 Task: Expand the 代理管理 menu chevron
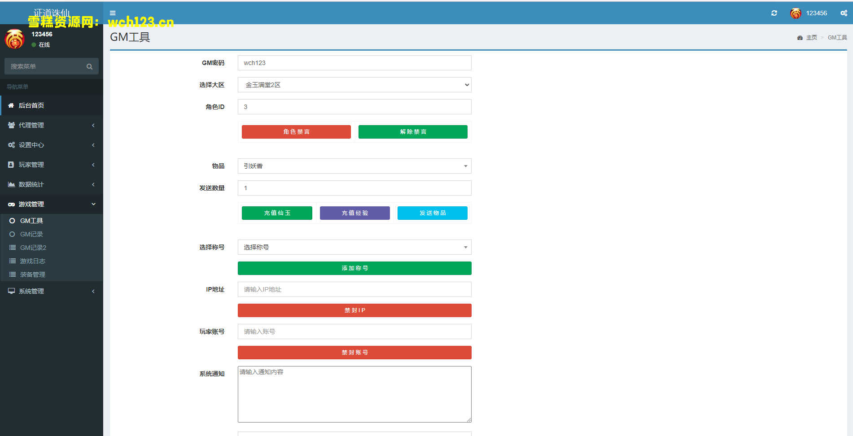(x=93, y=125)
